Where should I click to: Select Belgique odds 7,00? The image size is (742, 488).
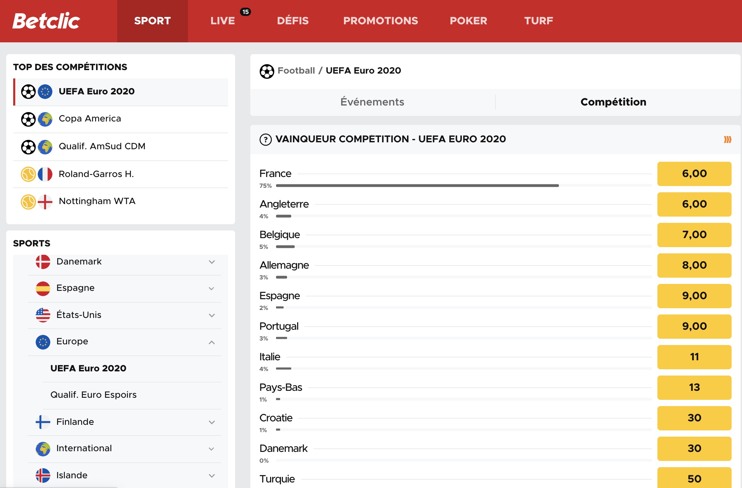click(x=694, y=235)
